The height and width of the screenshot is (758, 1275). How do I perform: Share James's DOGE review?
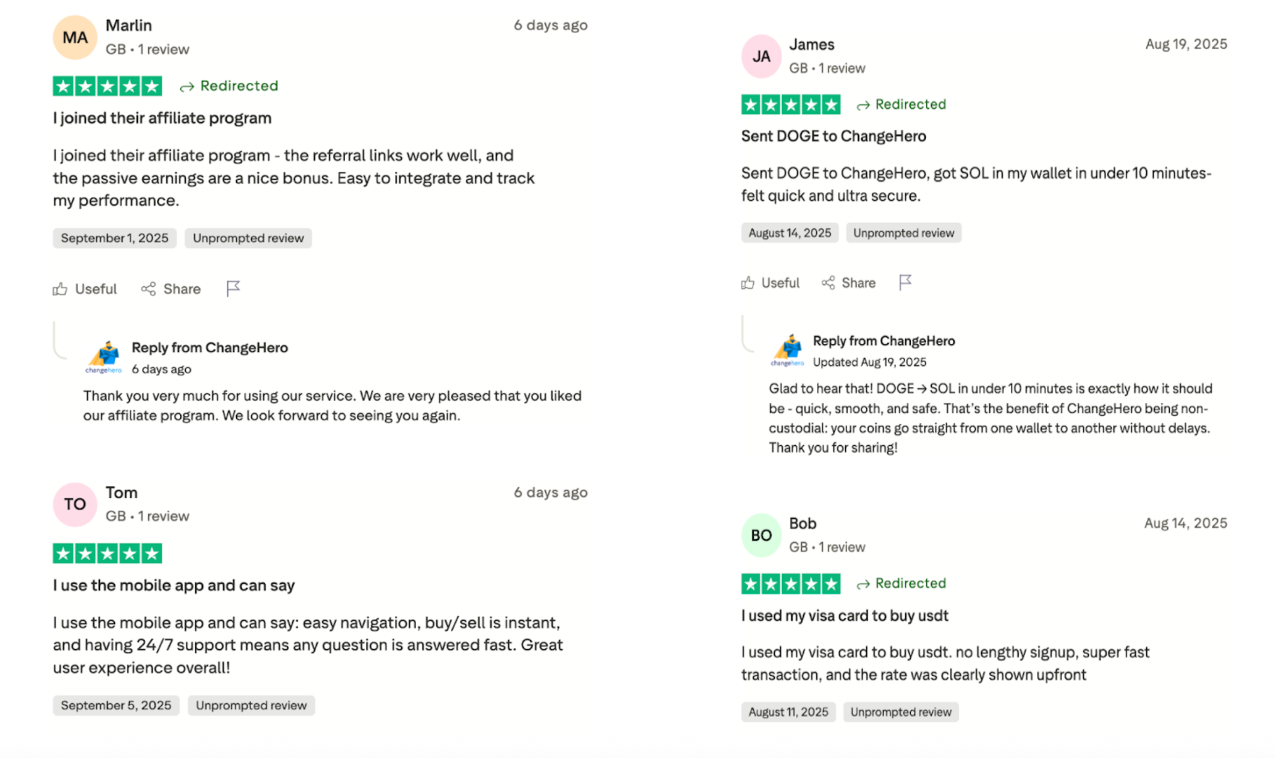click(848, 283)
